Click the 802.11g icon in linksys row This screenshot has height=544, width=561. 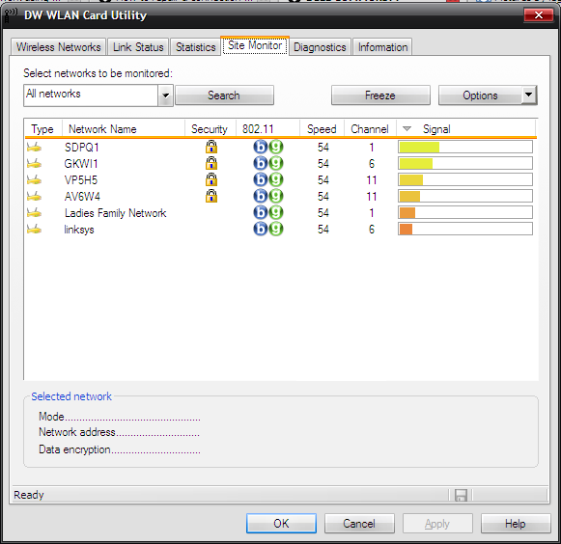[276, 230]
